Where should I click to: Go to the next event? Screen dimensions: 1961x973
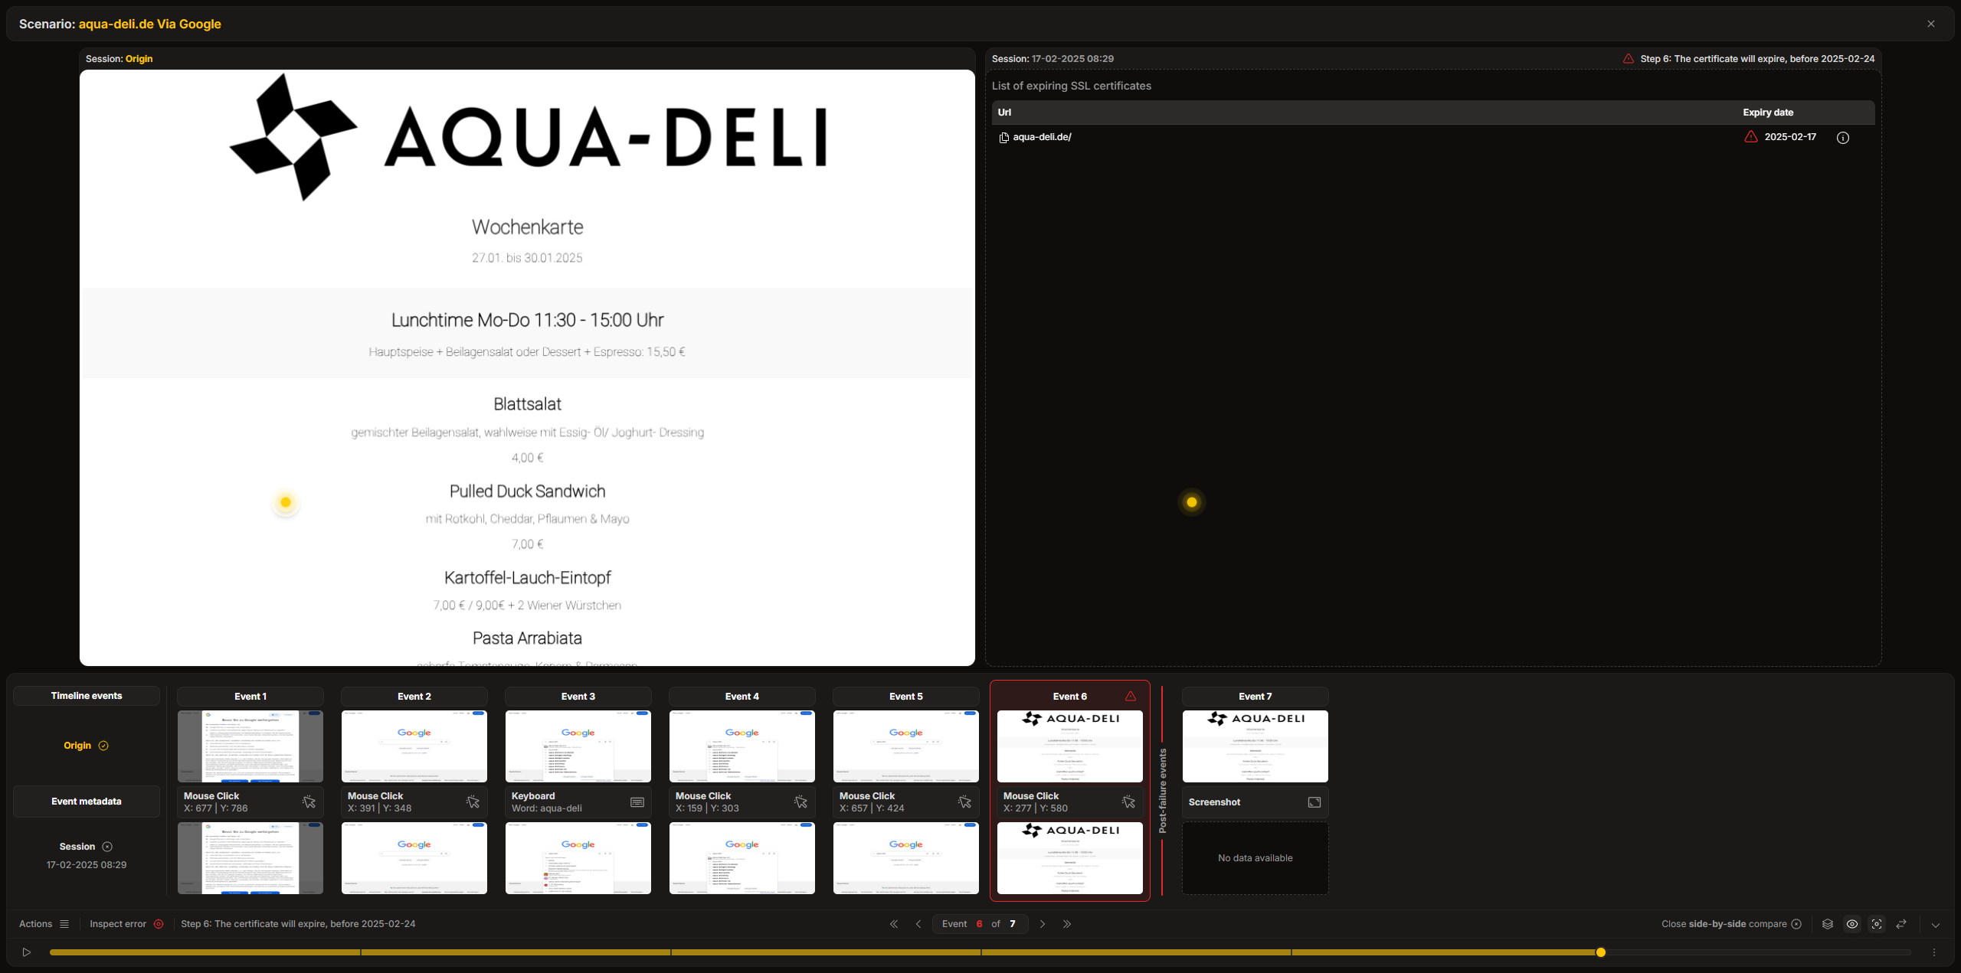(1043, 924)
